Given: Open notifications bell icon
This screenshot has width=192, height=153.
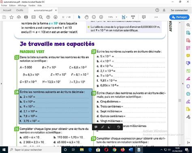Looking at the screenshot, I should coord(164,10).
